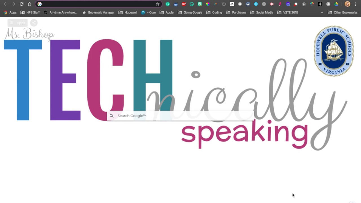The image size is (361, 203).
Task: Open the Apple bookmarks folder
Action: pos(166,12)
